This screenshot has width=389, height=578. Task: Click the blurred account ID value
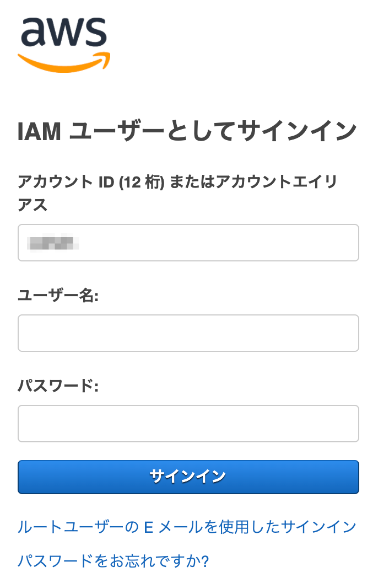54,243
